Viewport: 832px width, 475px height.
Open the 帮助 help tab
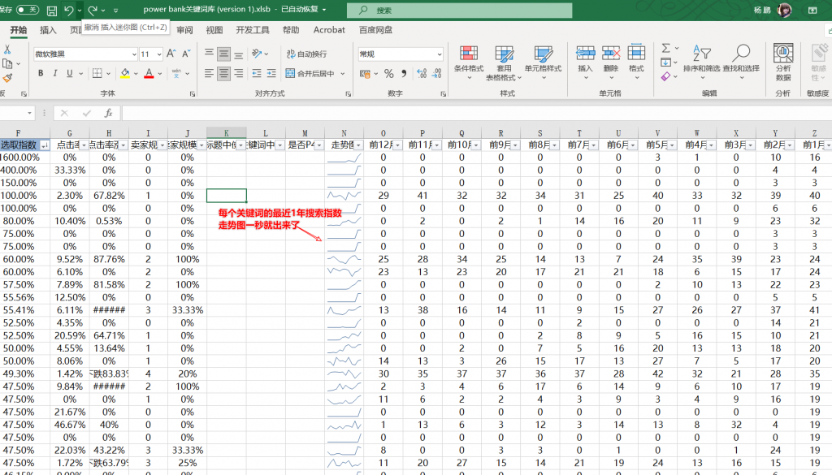(x=291, y=30)
